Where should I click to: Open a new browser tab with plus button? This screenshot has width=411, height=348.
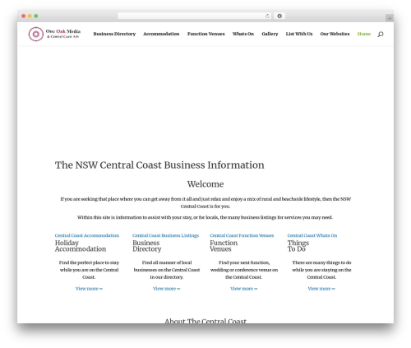pos(390,18)
